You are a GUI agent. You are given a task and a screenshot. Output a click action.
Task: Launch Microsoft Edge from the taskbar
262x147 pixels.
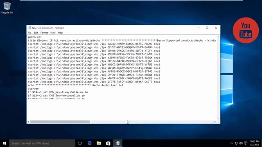click(x=90, y=143)
